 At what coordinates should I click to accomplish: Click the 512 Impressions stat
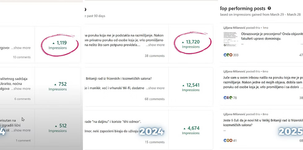(58, 128)
